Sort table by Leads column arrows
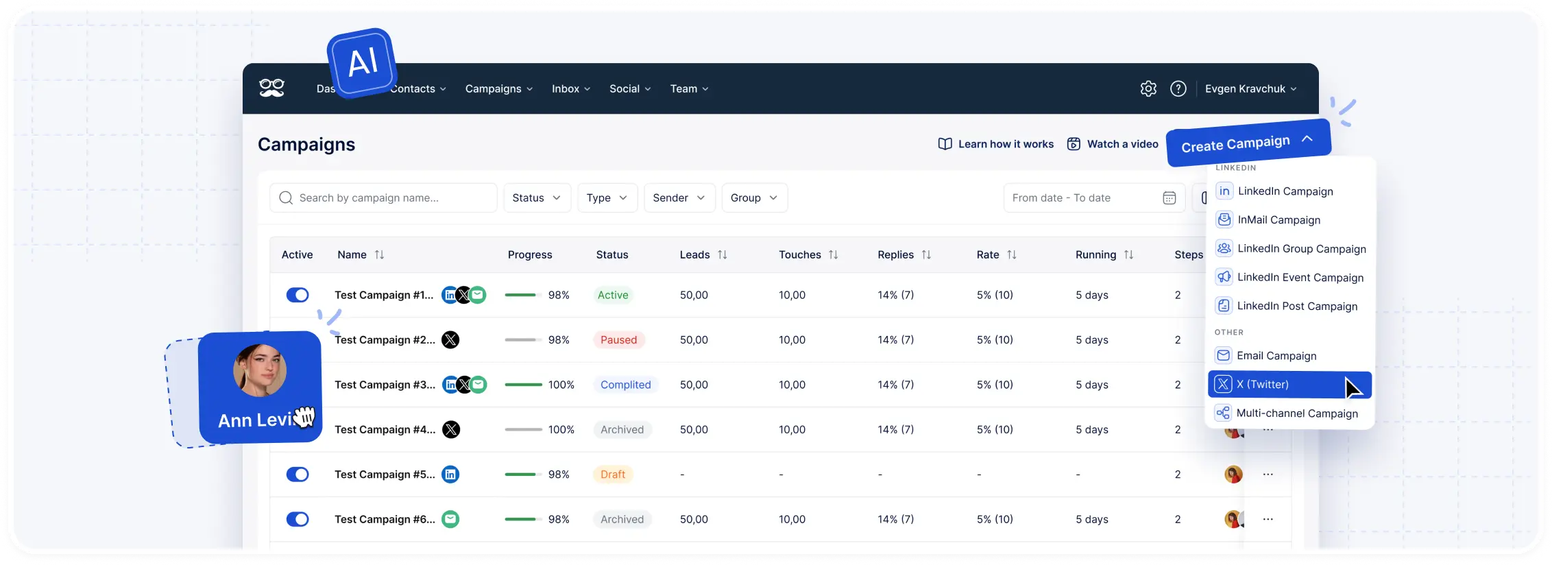Image resolution: width=1552 pixels, height=565 pixels. (x=722, y=254)
